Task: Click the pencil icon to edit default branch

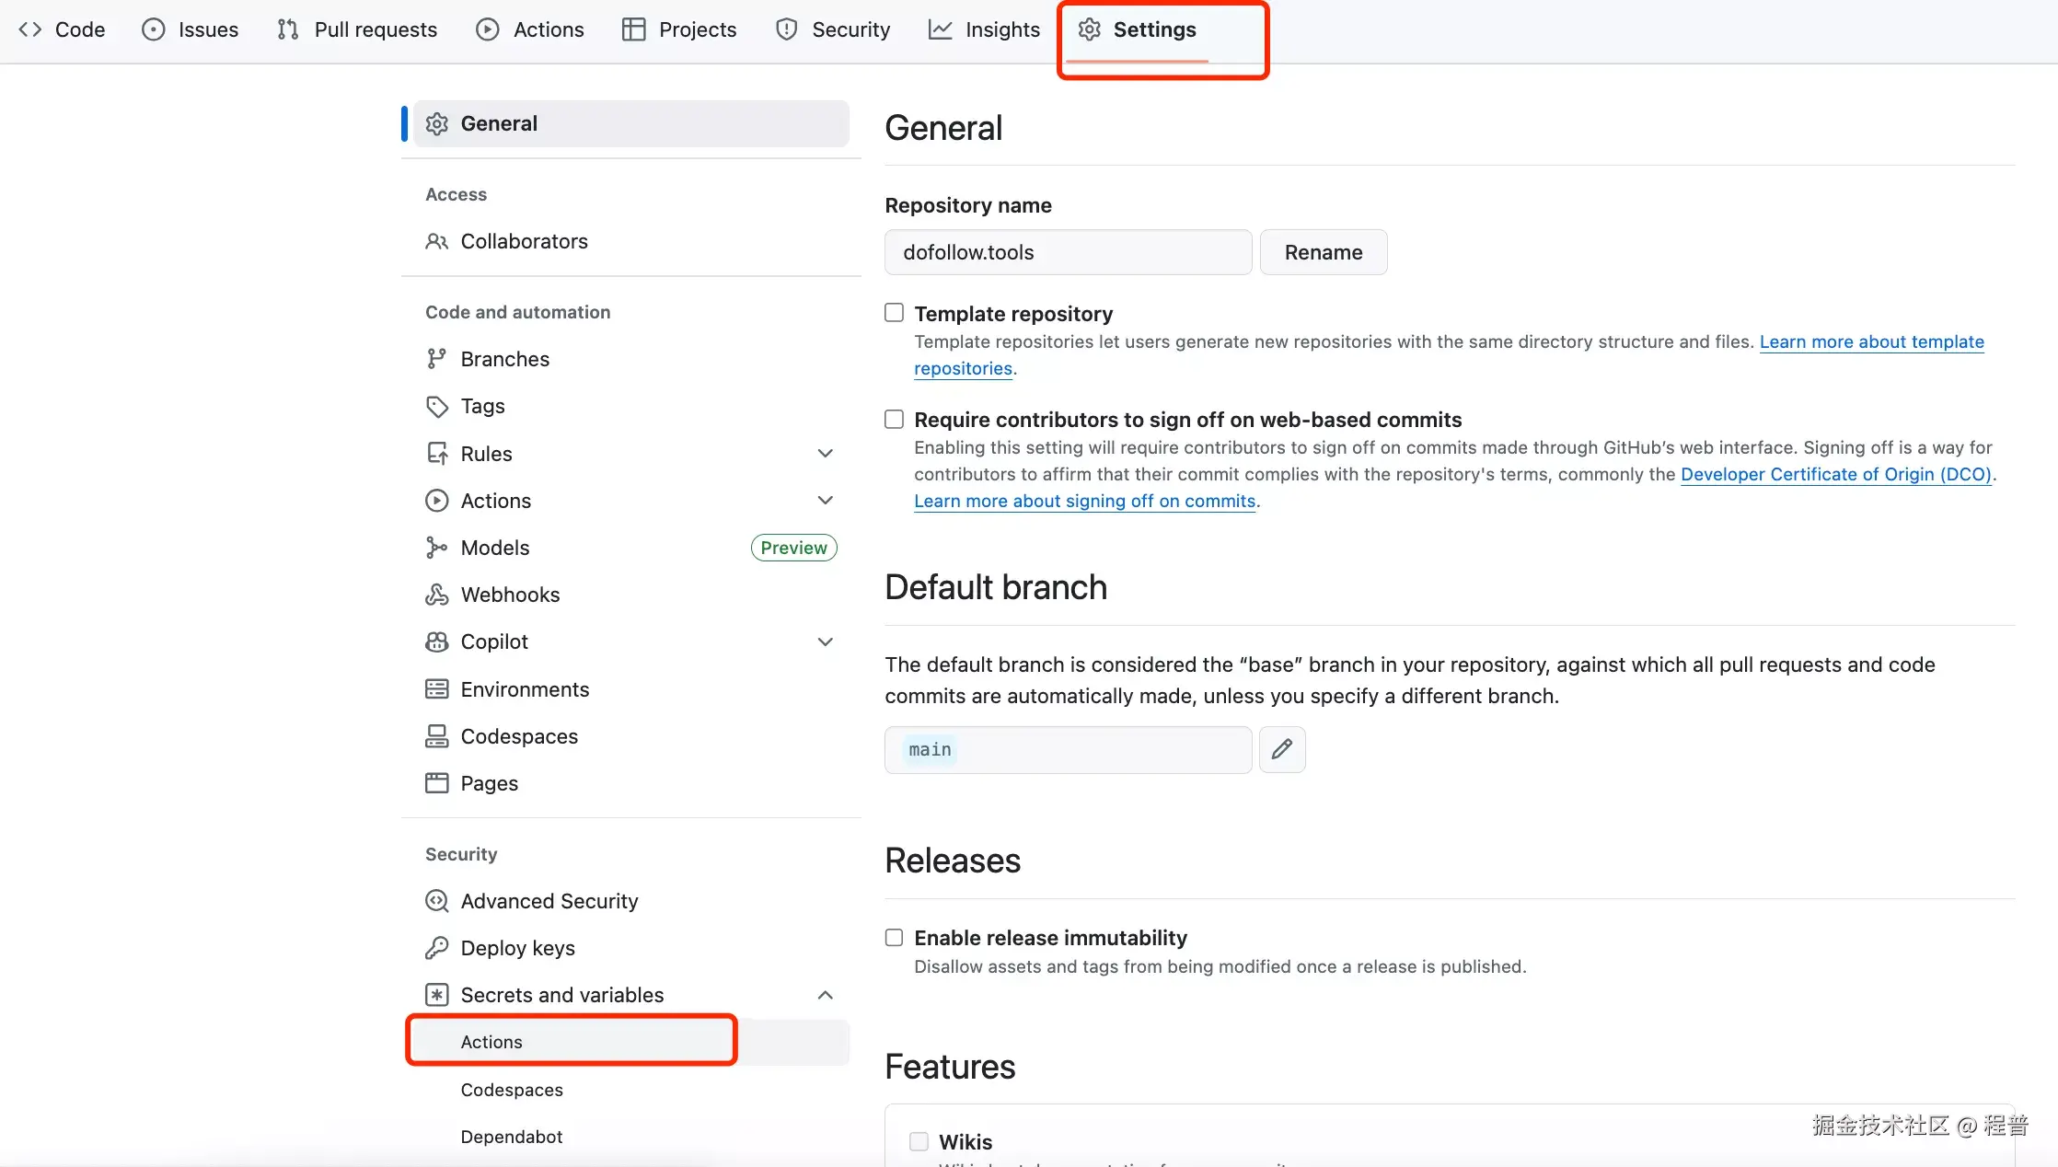Action: pyautogui.click(x=1281, y=749)
